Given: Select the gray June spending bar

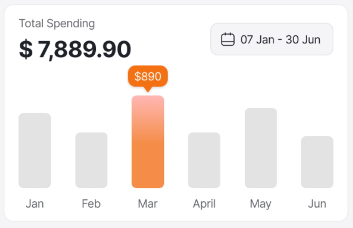Looking at the screenshot, I should (317, 162).
